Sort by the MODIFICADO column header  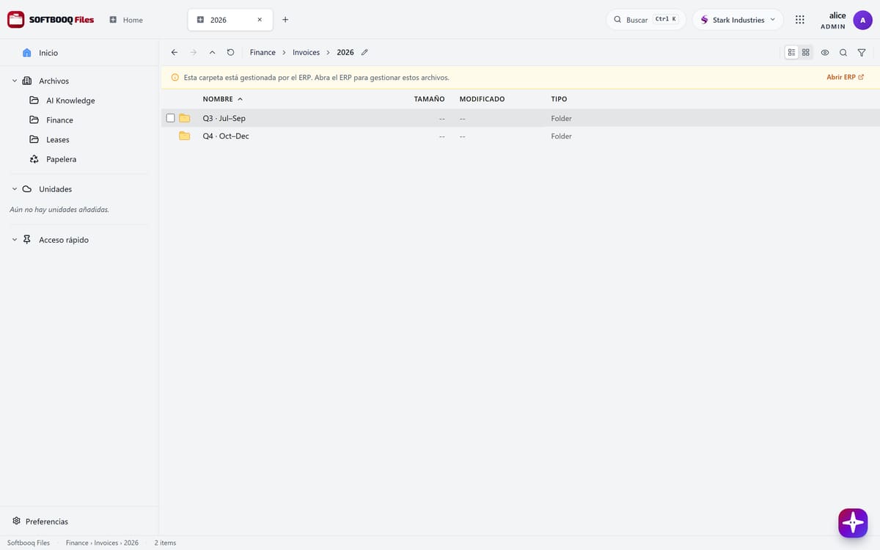482,99
